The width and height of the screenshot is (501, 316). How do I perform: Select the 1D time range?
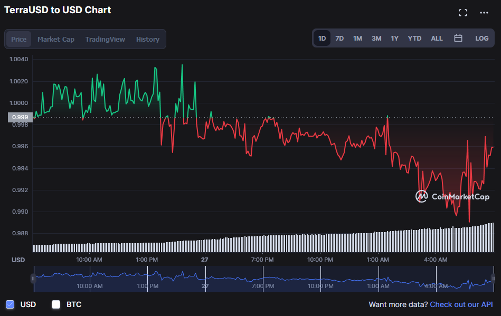click(322, 39)
